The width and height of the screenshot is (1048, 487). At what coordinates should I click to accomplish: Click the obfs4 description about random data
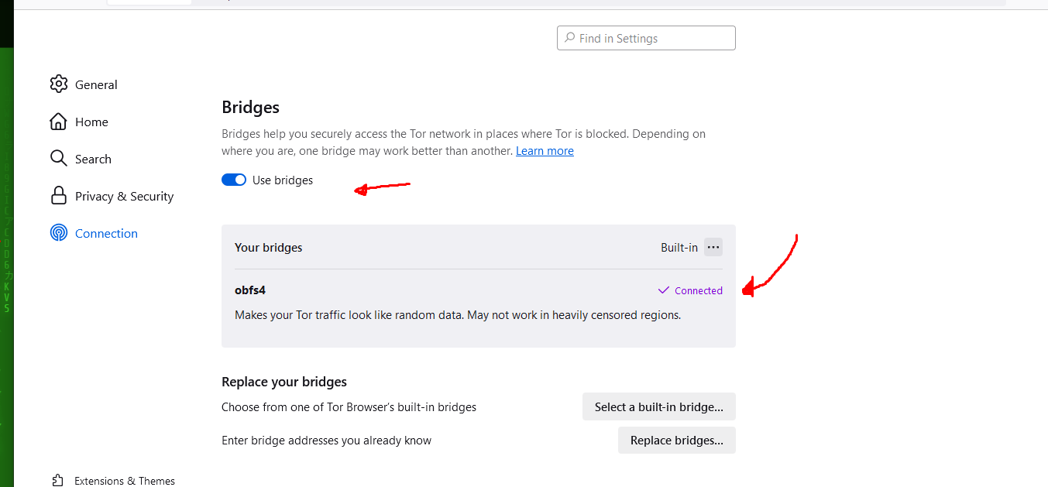[x=458, y=315]
